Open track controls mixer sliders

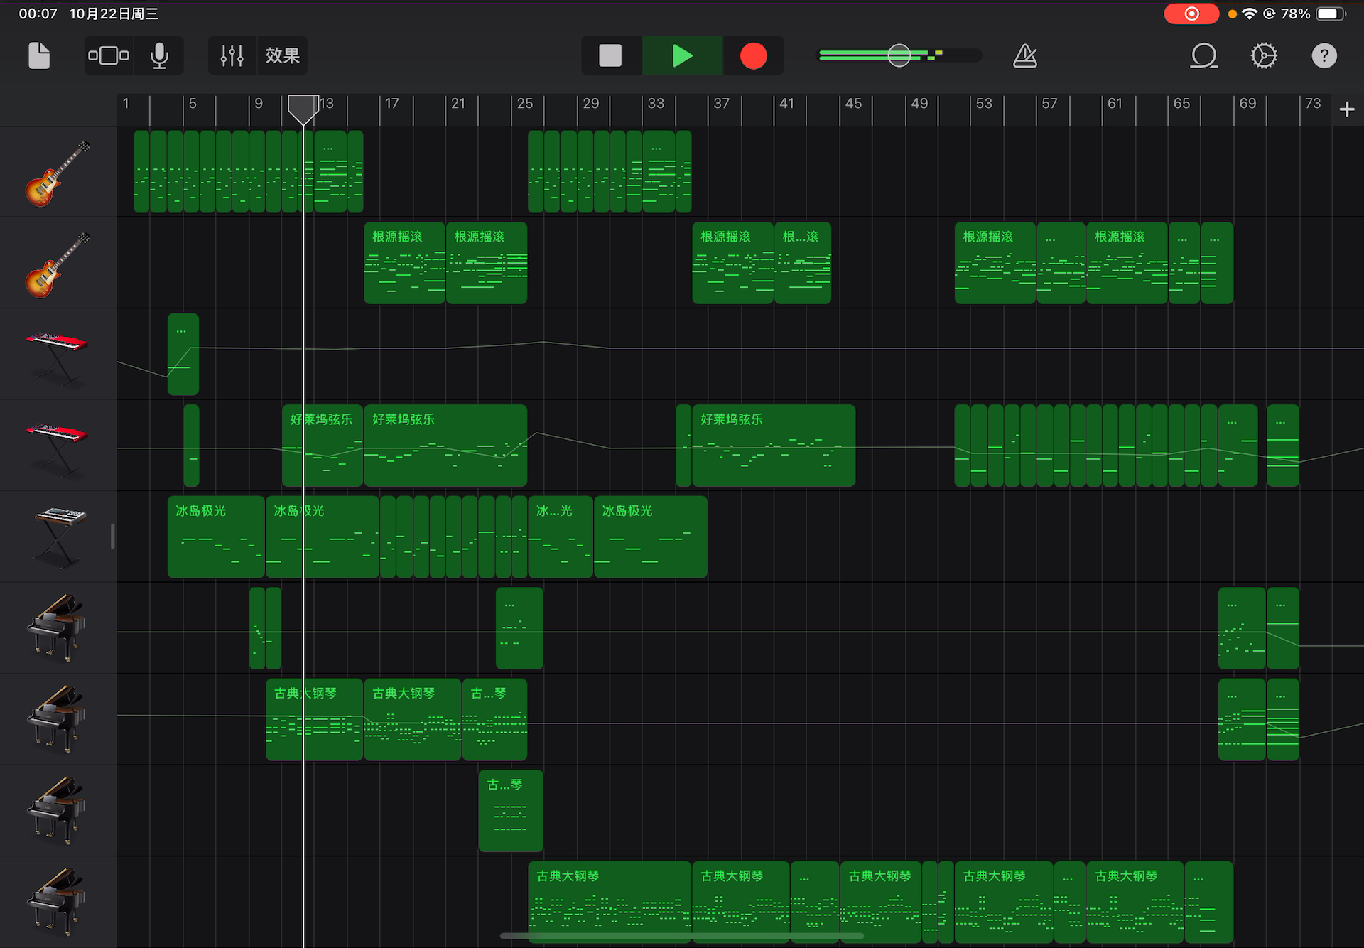coord(232,55)
